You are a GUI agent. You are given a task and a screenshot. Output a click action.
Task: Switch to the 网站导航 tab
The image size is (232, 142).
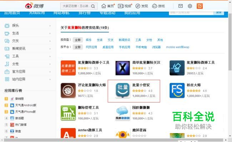(61, 13)
